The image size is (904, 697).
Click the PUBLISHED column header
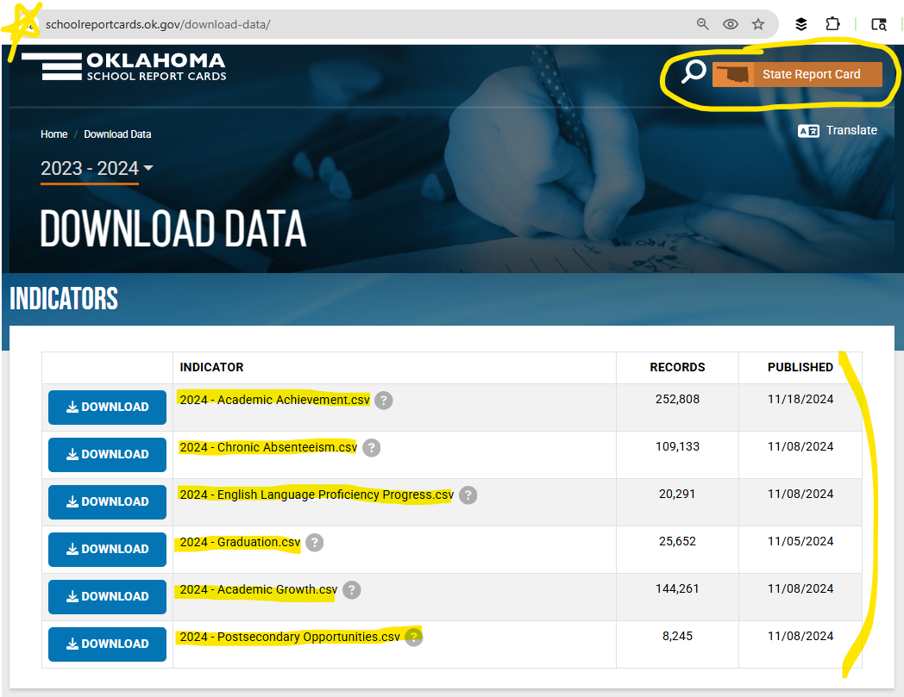800,368
